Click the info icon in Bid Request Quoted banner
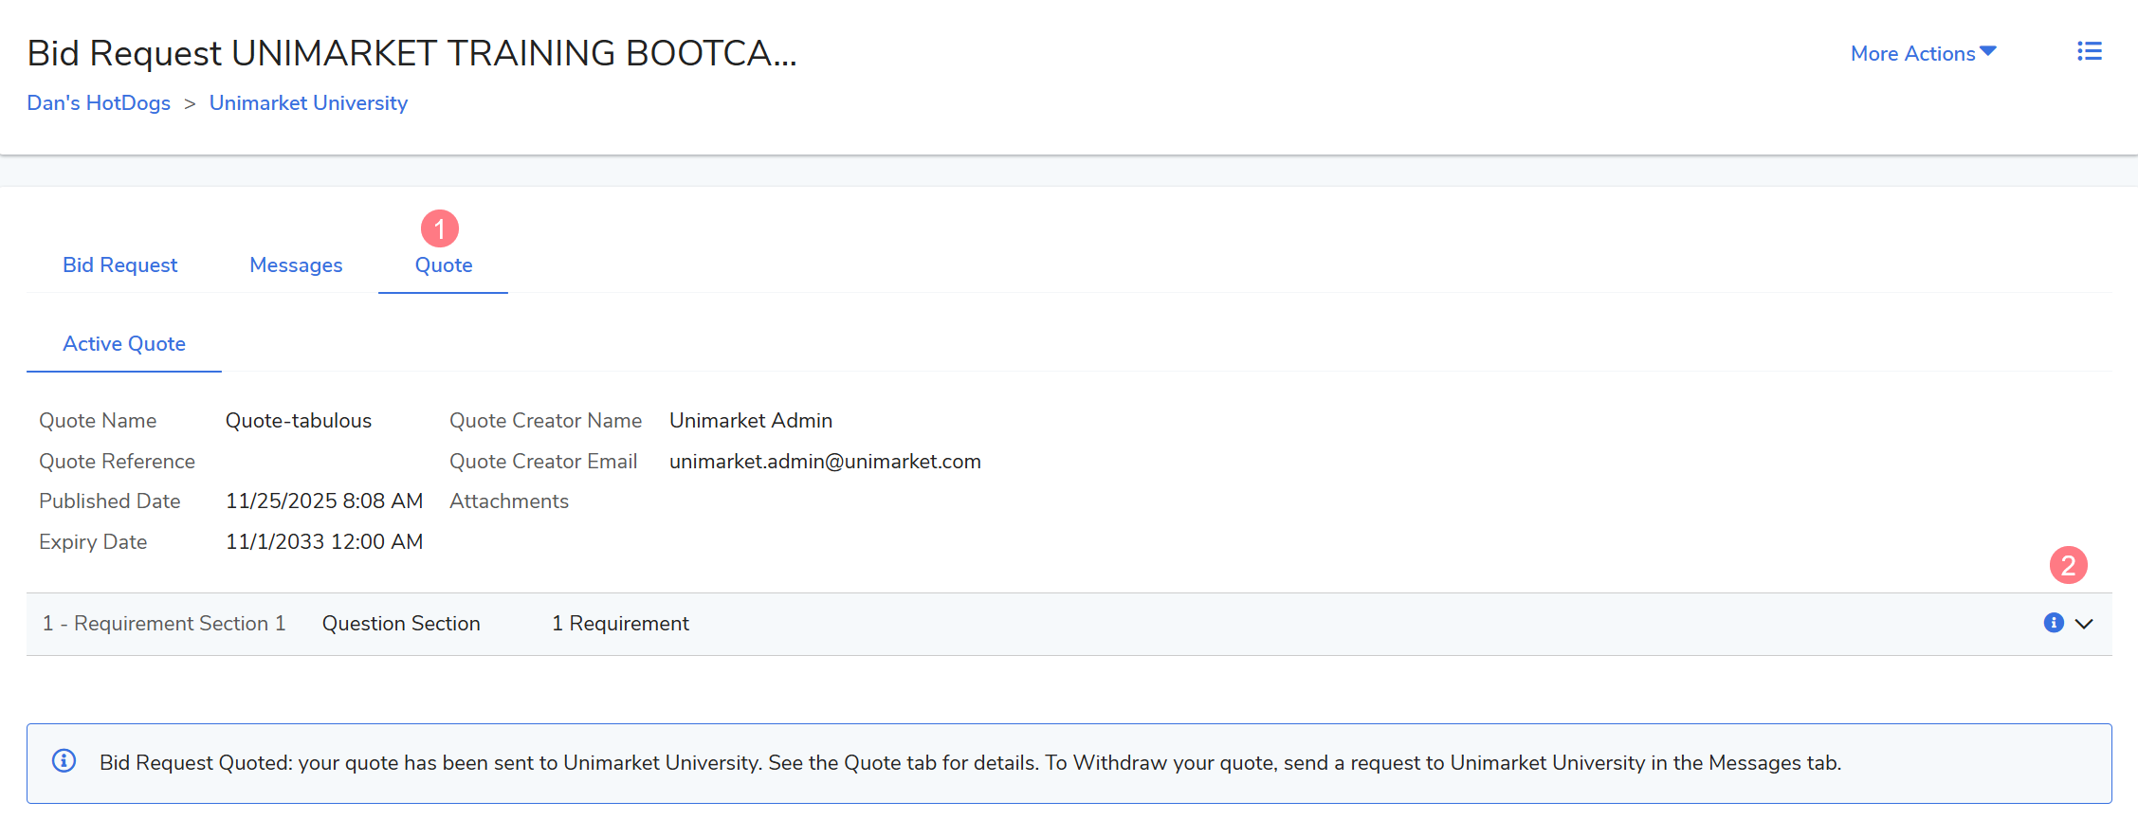Screen dimensions: 2138x838 (x=64, y=761)
